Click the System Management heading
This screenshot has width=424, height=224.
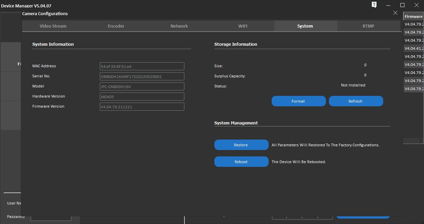coord(236,123)
